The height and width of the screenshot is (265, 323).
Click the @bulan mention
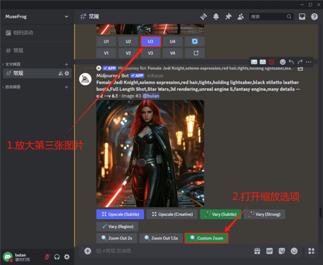tap(151, 96)
